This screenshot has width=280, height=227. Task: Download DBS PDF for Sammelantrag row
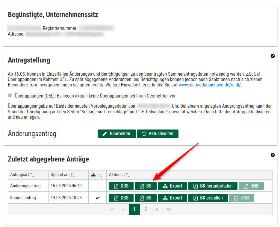[121, 198]
